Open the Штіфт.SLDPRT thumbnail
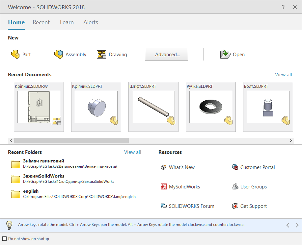Image resolution: width=302 pixels, height=245 pixels. pyautogui.click(x=153, y=107)
